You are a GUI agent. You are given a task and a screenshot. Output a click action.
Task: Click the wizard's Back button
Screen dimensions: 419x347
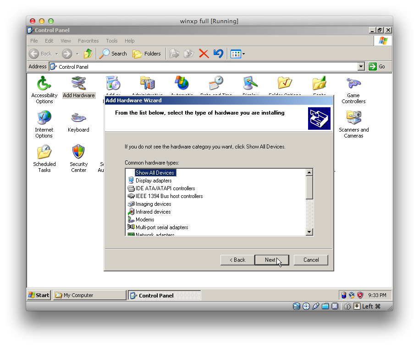(237, 260)
